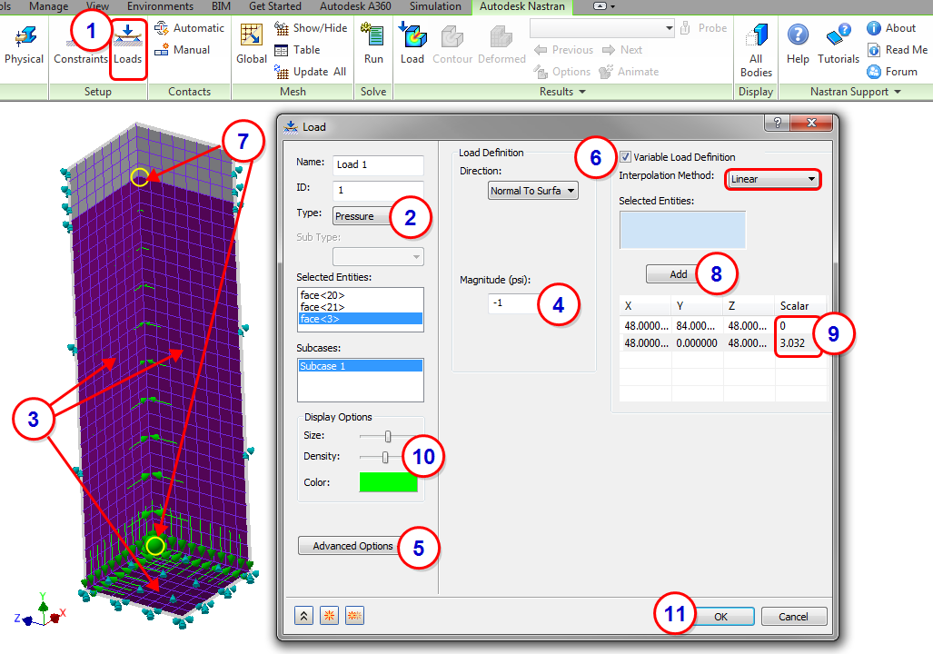The width and height of the screenshot is (933, 654).
Task: Open Nastran Help
Action: pos(798,45)
